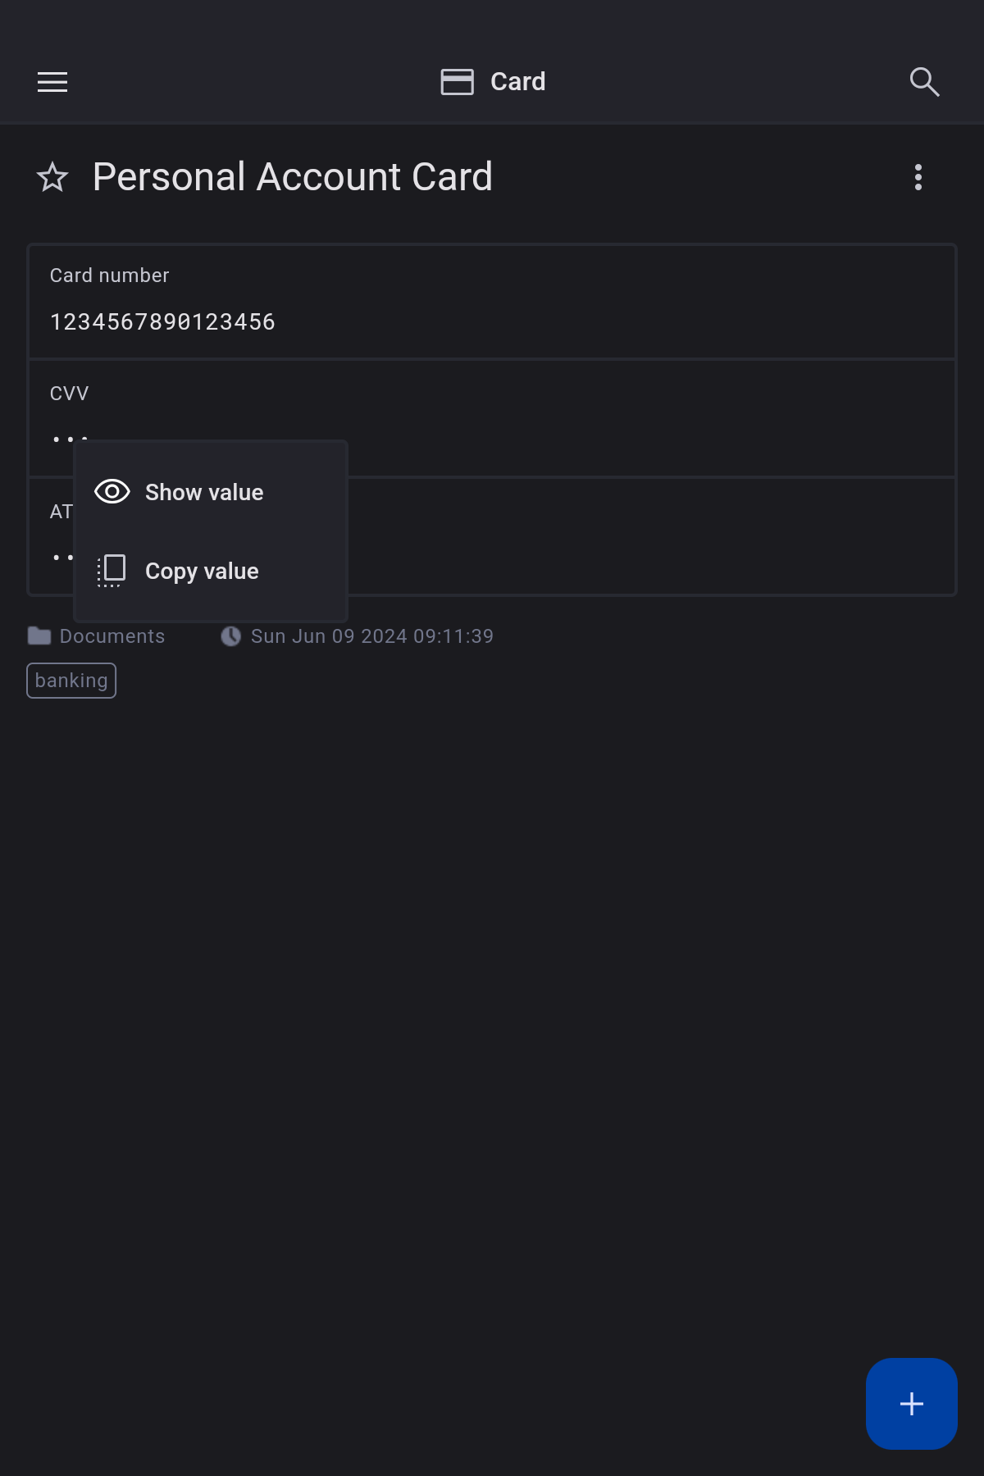Open the Documents folder label
Screen dimensions: 984x1476
pos(112,636)
